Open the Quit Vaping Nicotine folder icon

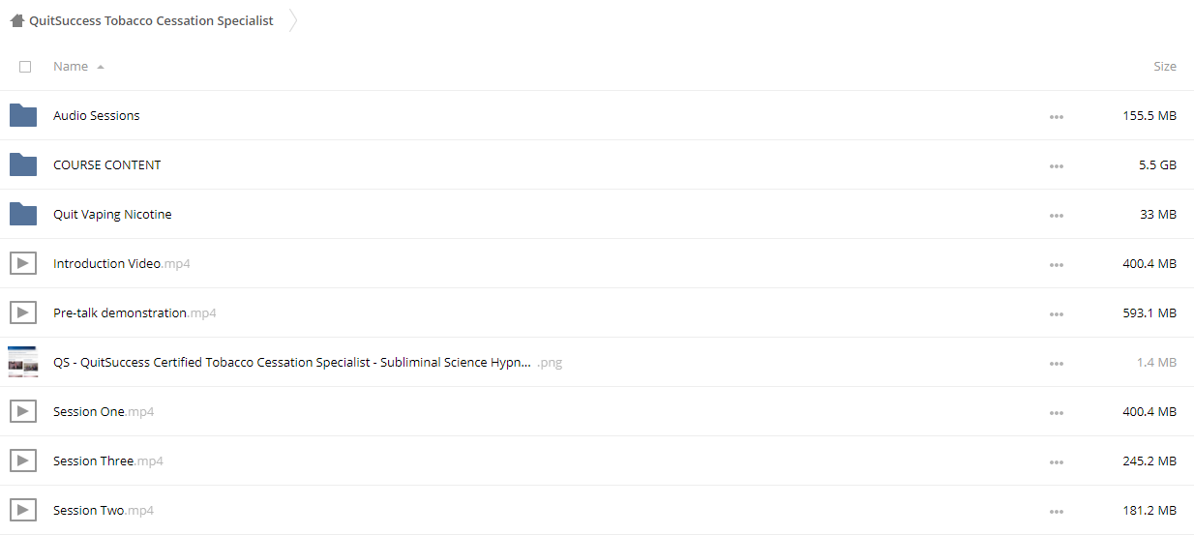point(23,214)
